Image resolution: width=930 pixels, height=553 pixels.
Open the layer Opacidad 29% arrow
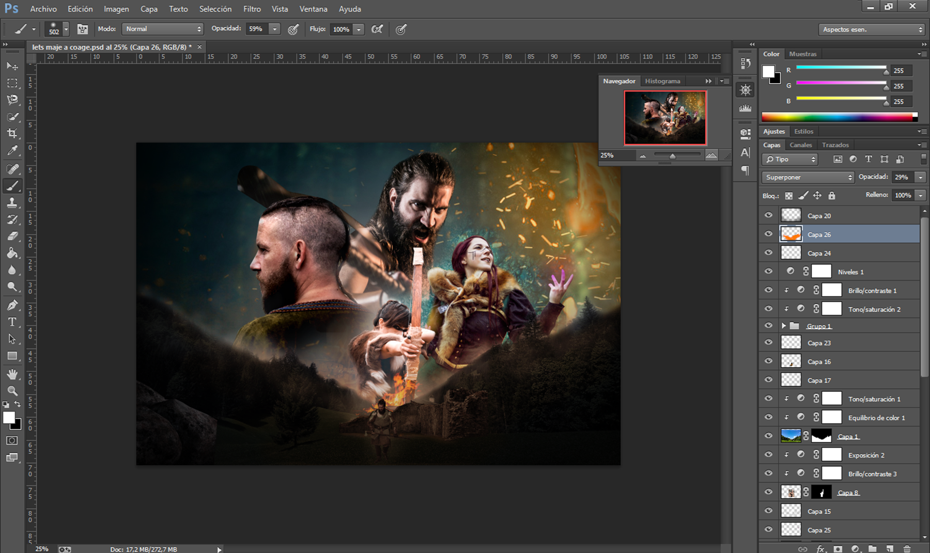[x=920, y=177]
